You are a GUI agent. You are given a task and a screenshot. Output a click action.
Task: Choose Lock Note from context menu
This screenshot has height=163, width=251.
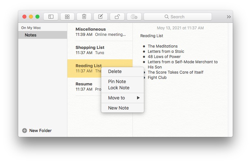click(x=119, y=88)
